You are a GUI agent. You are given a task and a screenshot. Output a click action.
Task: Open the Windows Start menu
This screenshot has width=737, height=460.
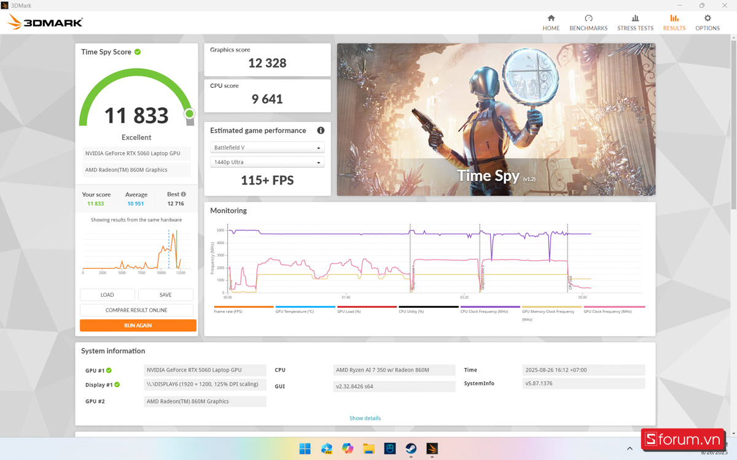point(305,449)
